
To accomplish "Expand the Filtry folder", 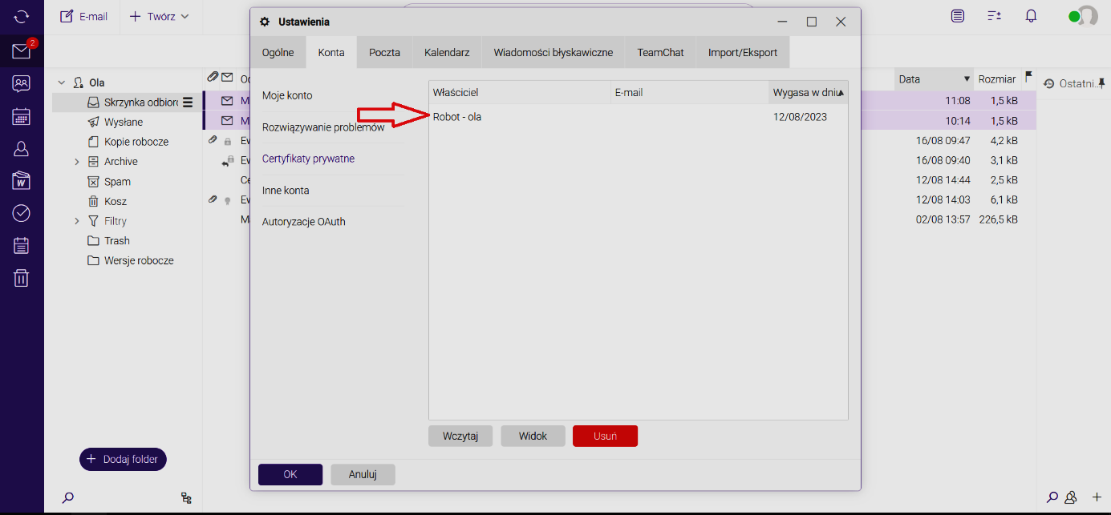I will click(77, 221).
